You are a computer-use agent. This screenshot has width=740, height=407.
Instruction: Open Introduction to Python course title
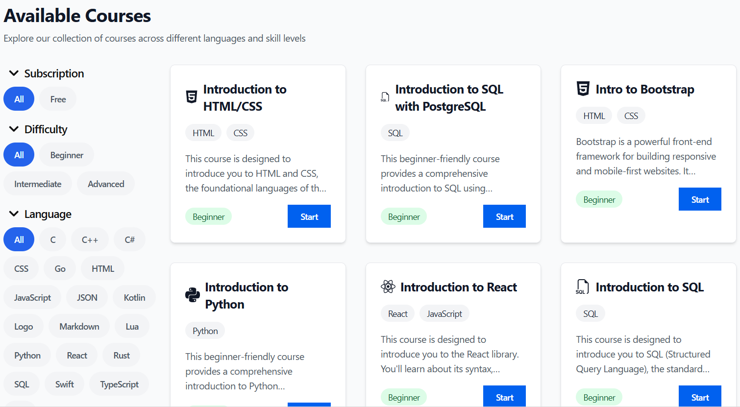(x=247, y=295)
